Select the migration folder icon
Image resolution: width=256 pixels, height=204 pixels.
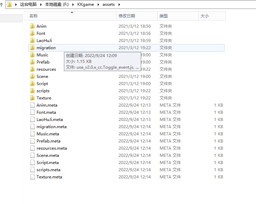tap(32, 48)
